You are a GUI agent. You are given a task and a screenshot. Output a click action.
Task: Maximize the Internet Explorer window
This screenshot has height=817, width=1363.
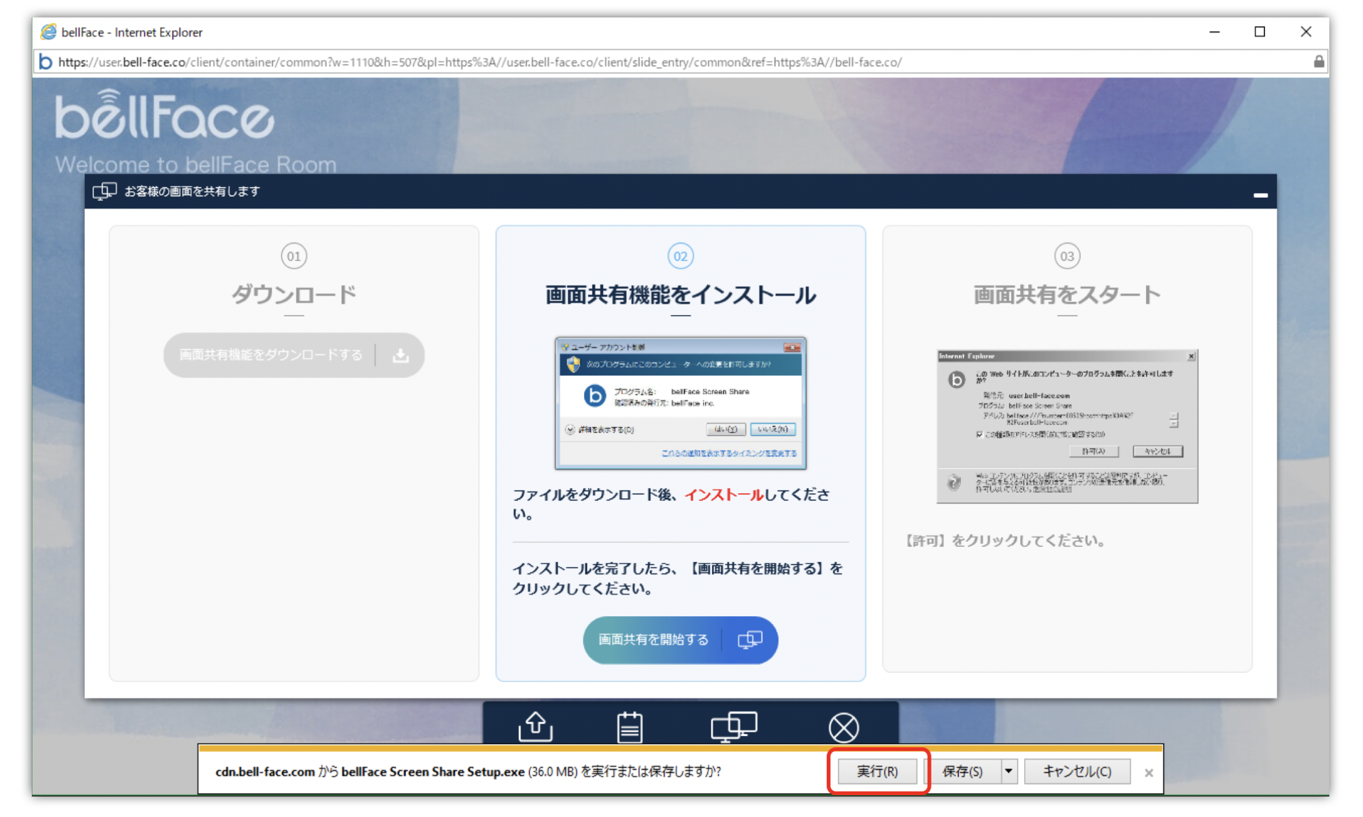point(1259,32)
